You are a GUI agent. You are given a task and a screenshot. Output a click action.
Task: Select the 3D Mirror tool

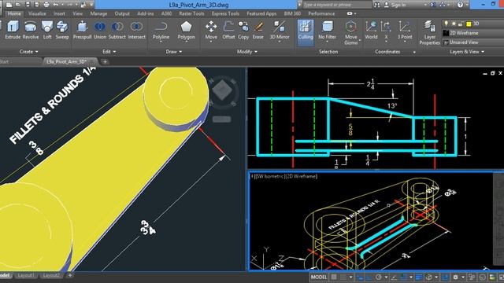coord(280,31)
